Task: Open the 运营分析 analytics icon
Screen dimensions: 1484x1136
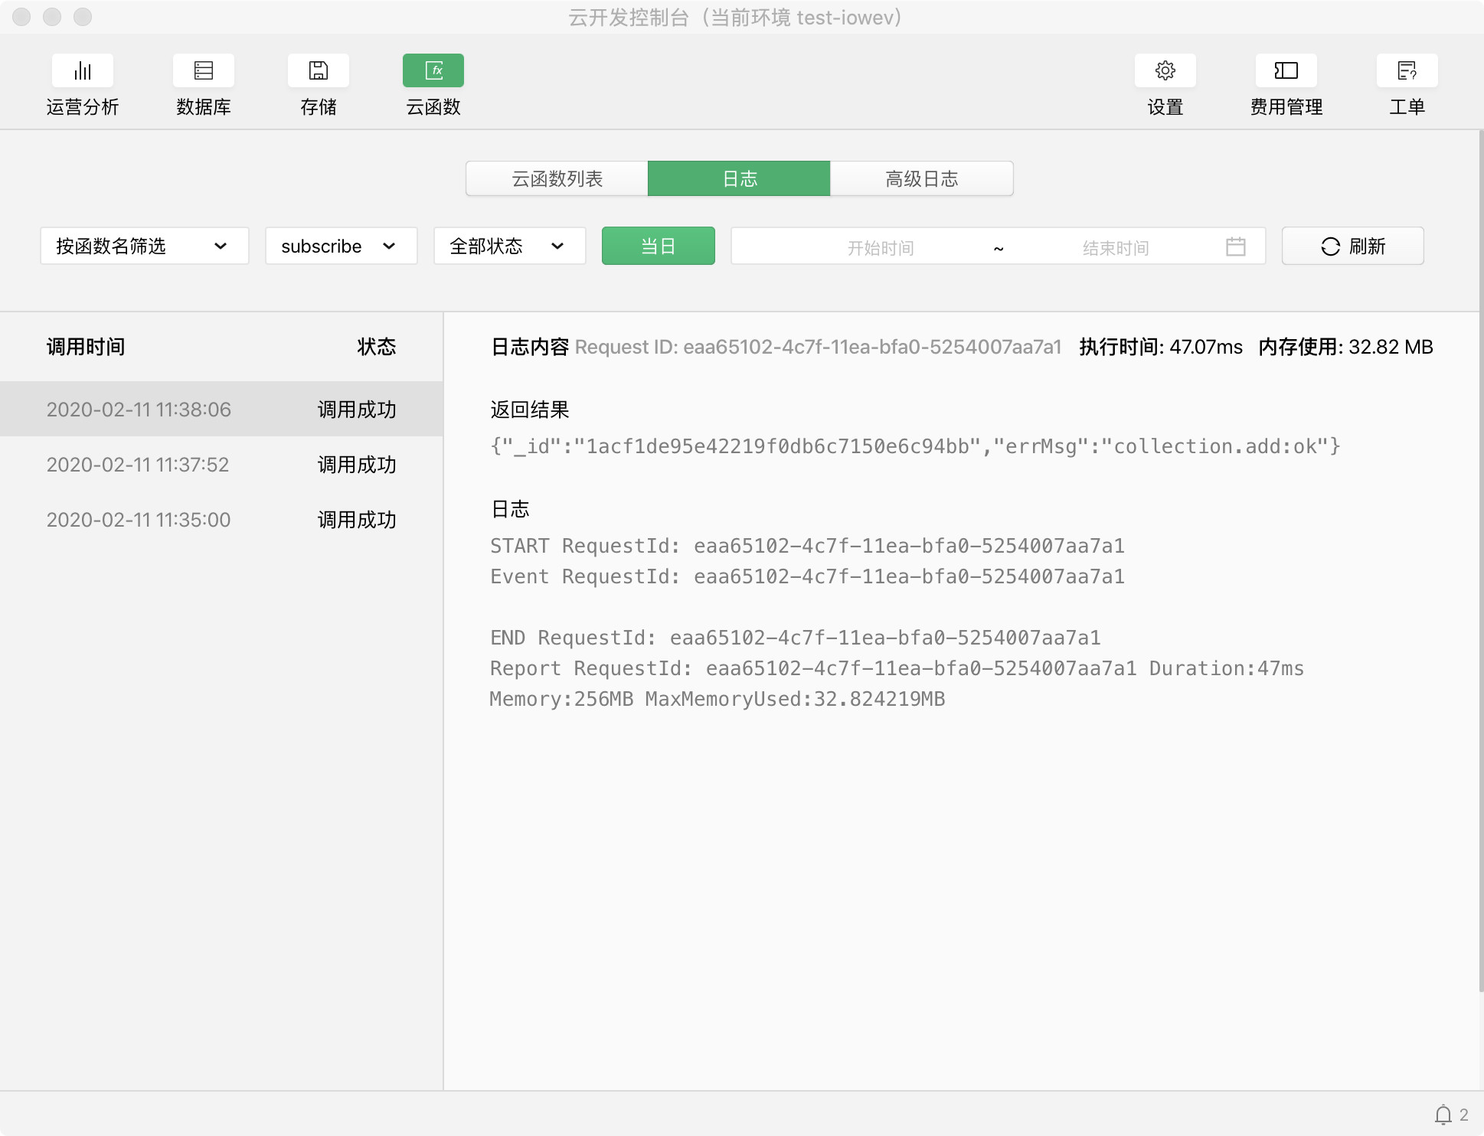Action: coord(83,71)
